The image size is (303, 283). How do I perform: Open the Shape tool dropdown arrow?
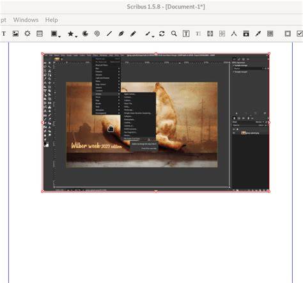(x=59, y=36)
